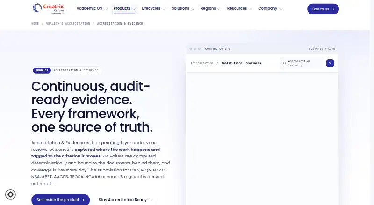Viewport: 374px width, 205px height.
Task: Open the Lifecycles menu
Action: [153, 8]
